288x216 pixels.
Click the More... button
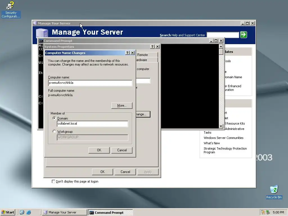[122, 105]
